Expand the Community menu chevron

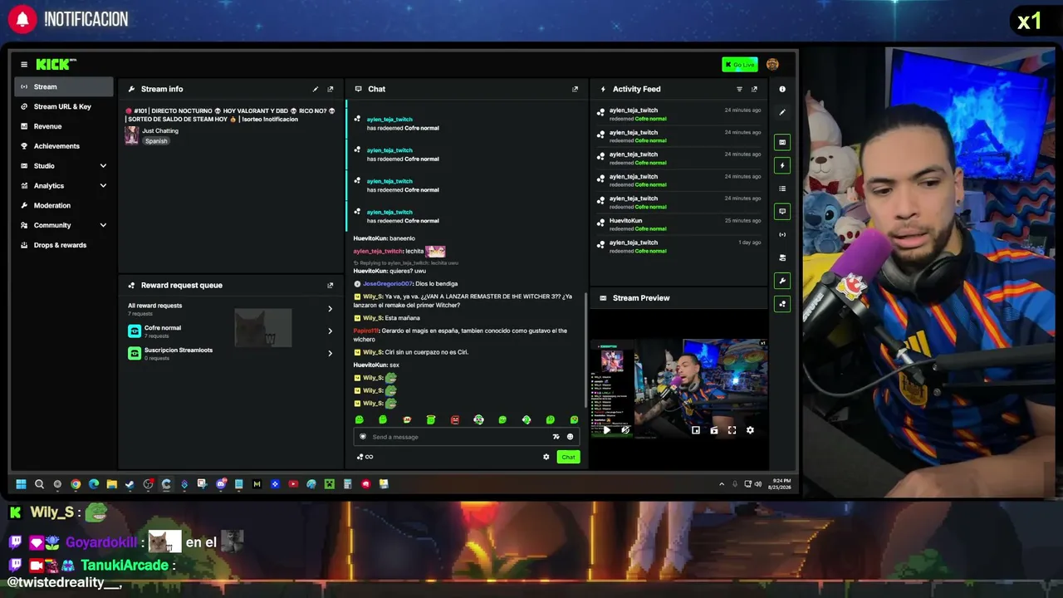click(103, 225)
